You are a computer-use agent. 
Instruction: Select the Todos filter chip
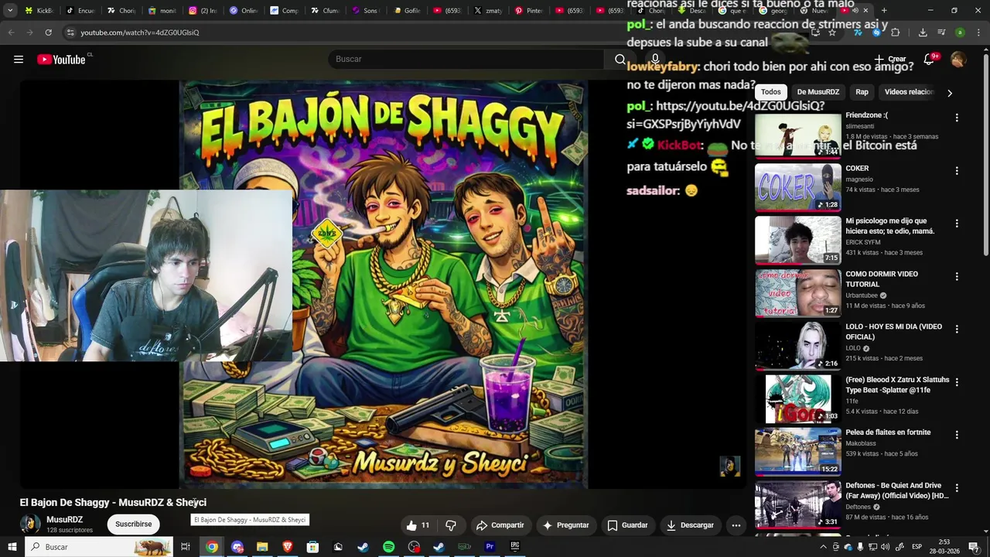(x=771, y=92)
